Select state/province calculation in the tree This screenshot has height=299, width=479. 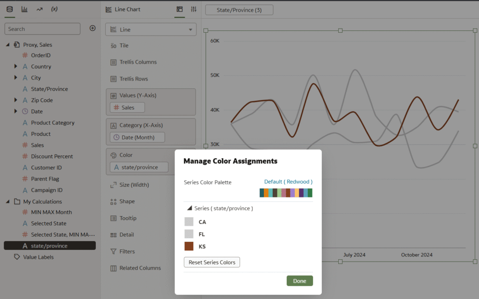click(x=50, y=246)
